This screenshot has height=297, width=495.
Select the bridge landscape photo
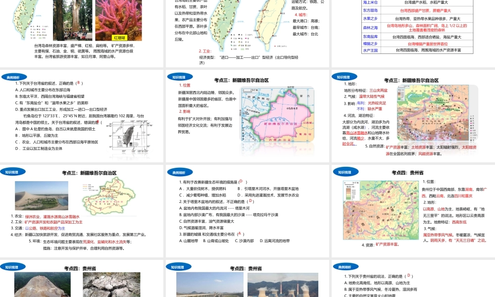[209, 285]
